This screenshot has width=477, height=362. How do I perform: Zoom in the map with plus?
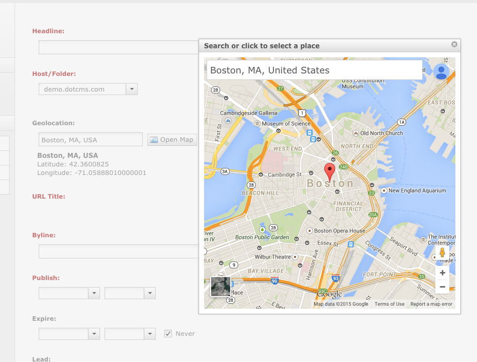442,273
